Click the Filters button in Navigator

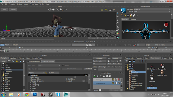pos(4,61)
